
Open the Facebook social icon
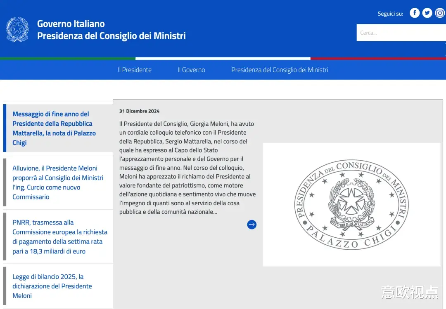(415, 13)
